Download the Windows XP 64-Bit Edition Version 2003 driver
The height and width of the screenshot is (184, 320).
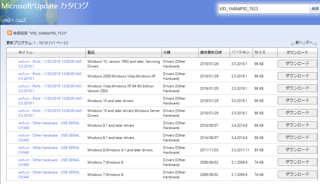[x=297, y=88]
